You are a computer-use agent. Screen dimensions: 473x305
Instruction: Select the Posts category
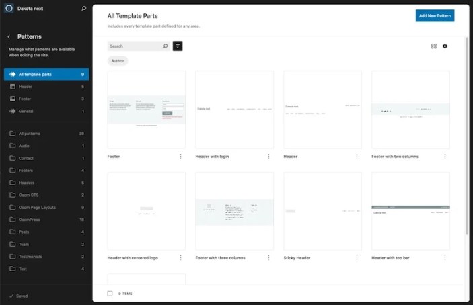[x=46, y=232]
